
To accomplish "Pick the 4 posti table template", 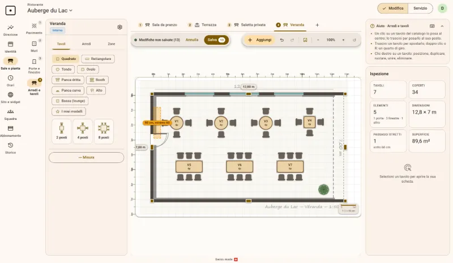I will pyautogui.click(x=83, y=131).
